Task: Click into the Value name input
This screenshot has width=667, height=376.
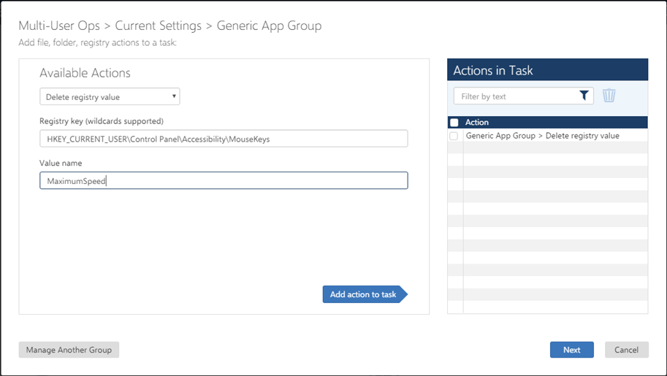Action: pos(224,180)
